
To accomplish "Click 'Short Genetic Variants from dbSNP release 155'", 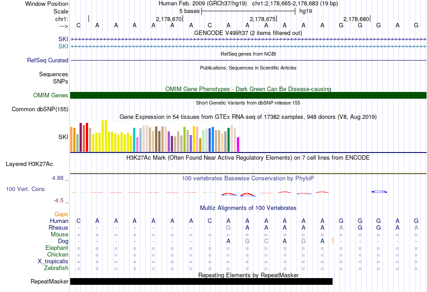I will pyautogui.click(x=248, y=103).
